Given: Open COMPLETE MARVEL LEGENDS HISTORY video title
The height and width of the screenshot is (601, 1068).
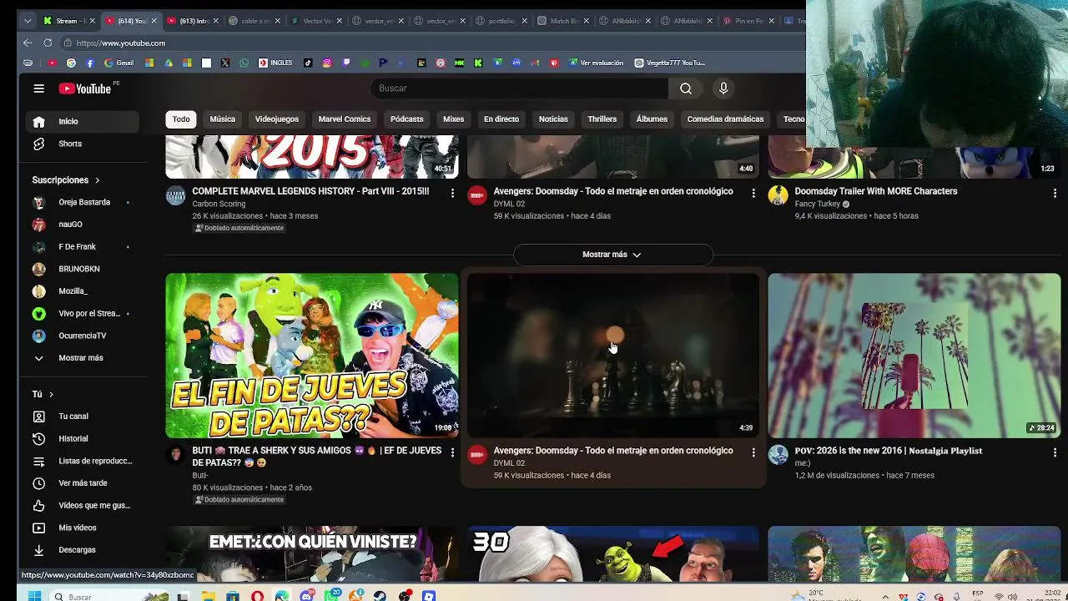Looking at the screenshot, I should [x=310, y=191].
